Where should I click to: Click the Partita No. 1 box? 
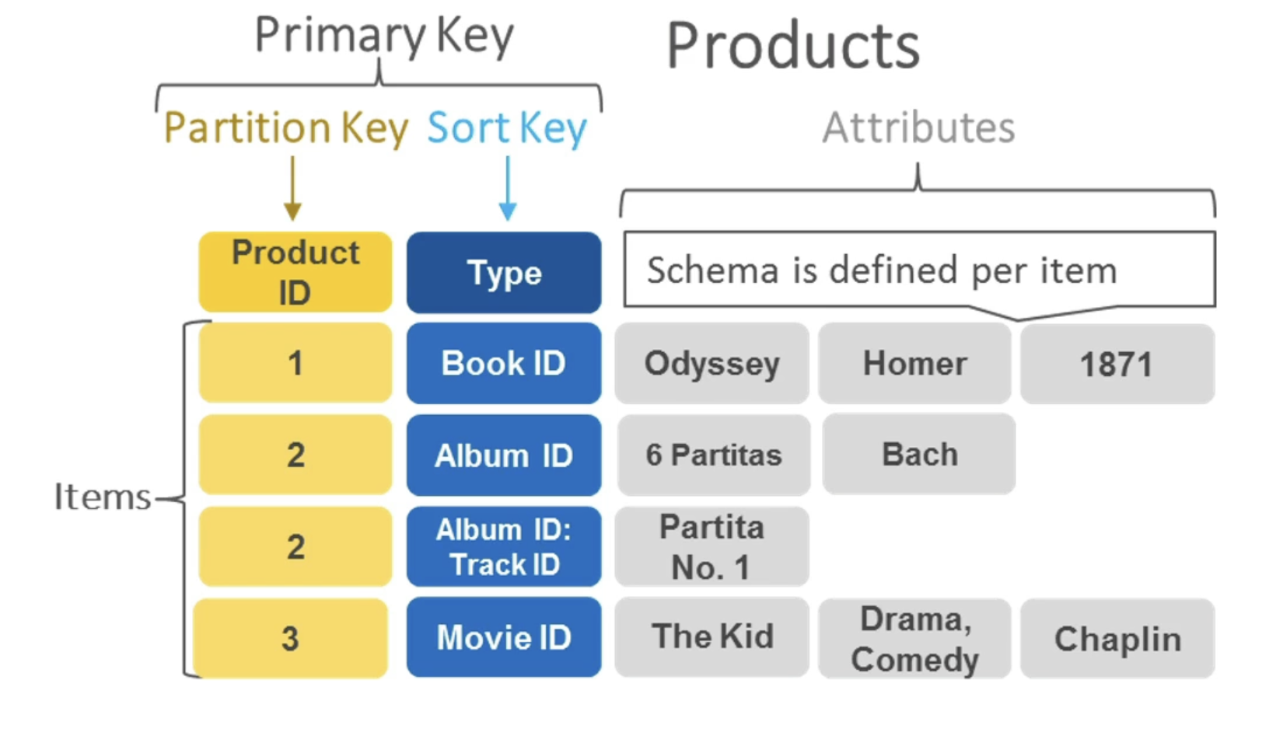[711, 546]
